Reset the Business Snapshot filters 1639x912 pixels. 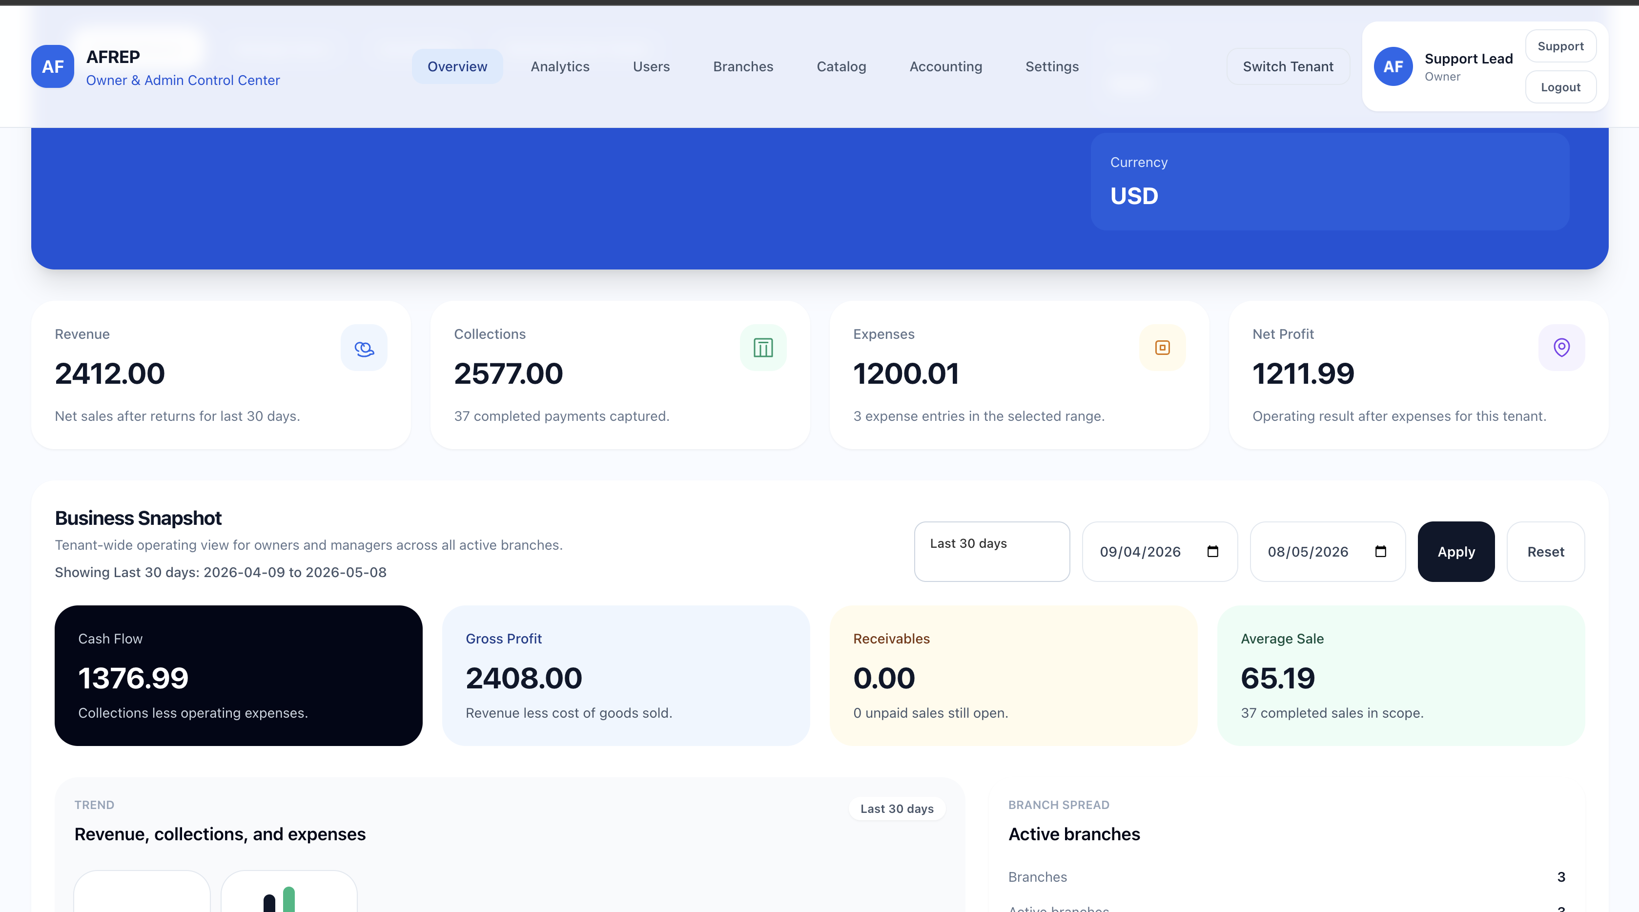point(1545,551)
